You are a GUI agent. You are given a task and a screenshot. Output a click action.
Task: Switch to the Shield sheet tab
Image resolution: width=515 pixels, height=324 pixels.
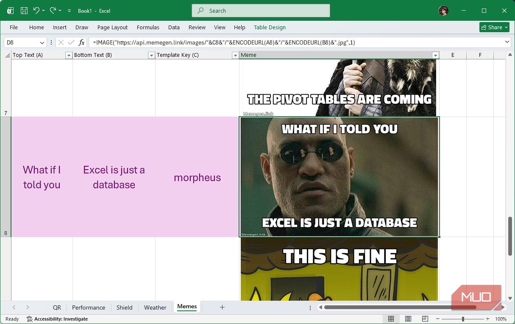pyautogui.click(x=125, y=307)
